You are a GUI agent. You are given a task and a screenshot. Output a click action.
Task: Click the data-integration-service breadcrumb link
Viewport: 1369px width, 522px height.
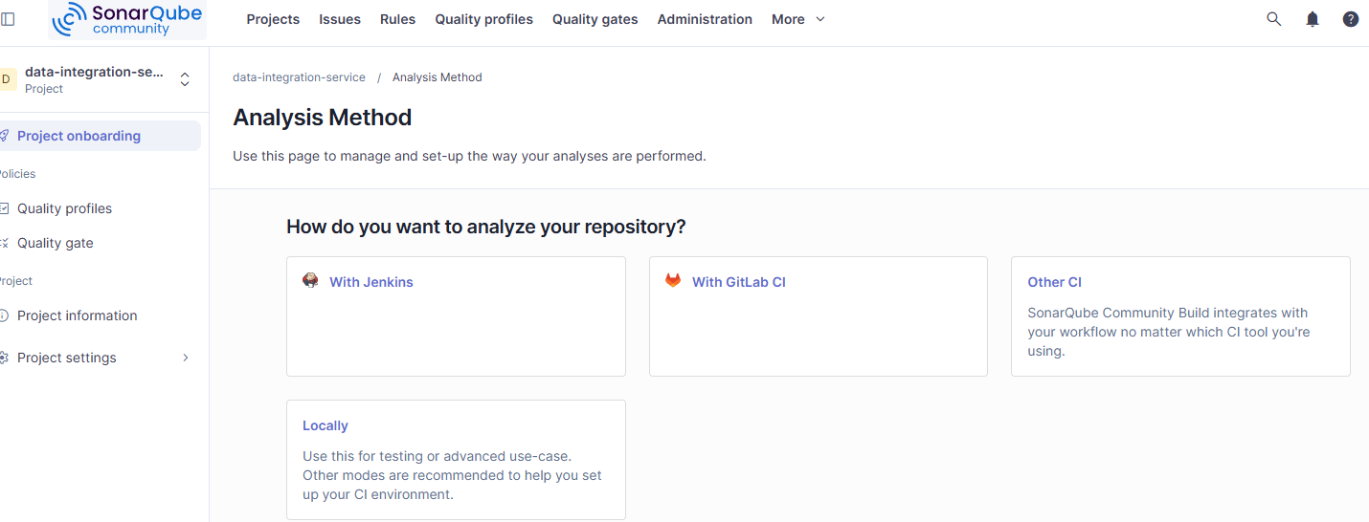tap(299, 77)
